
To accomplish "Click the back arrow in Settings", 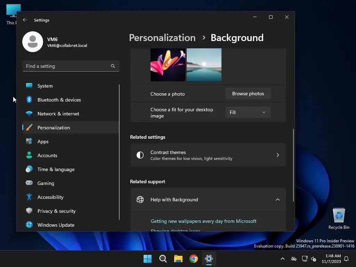I will [x=25, y=20].
